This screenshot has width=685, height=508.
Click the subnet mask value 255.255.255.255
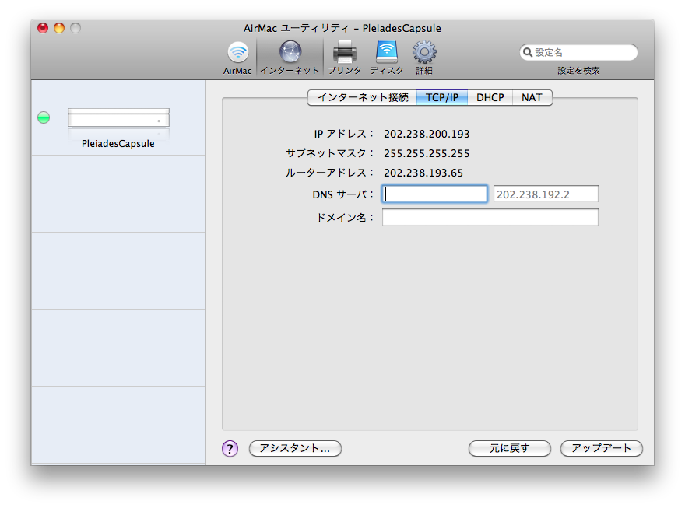(427, 153)
